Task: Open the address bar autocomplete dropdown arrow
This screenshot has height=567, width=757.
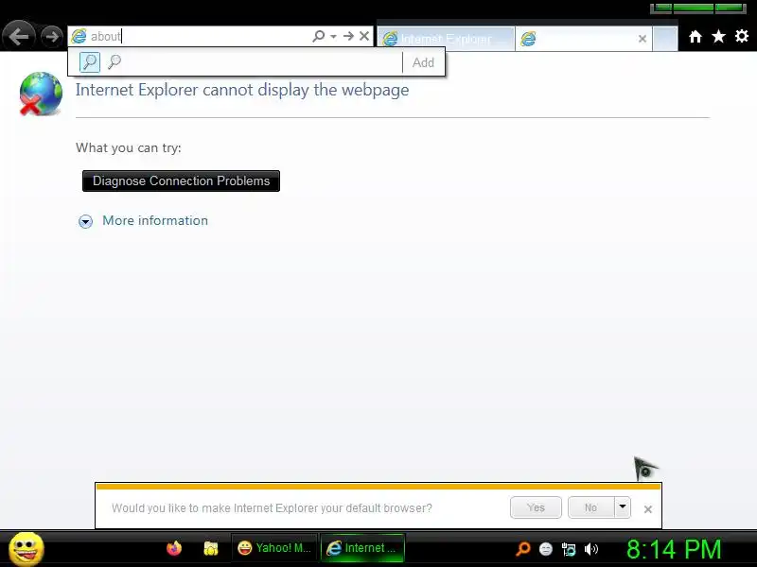Action: (x=334, y=36)
